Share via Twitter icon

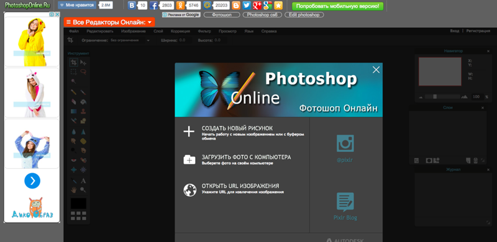[x=247, y=6]
